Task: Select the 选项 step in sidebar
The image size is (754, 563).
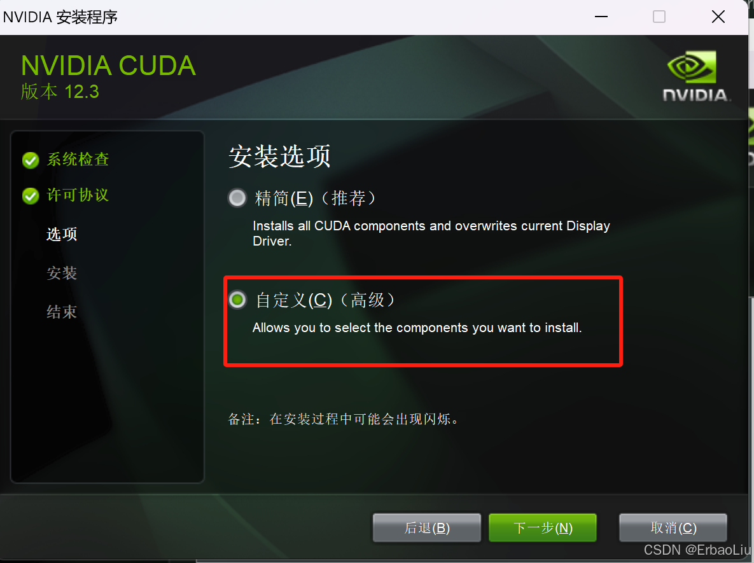Action: pyautogui.click(x=62, y=234)
